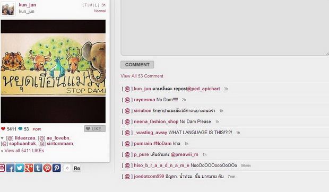
Task: Reply @ icon on pumrain comment
Action: click(x=127, y=144)
